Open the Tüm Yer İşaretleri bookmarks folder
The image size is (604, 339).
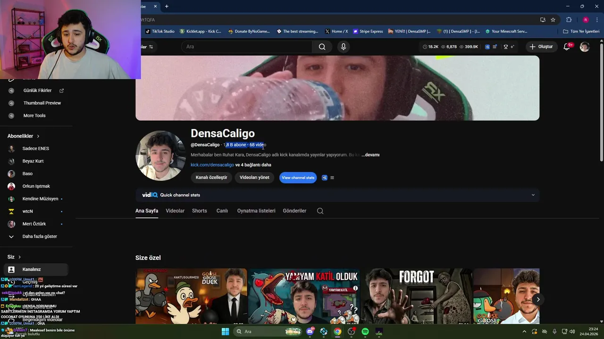click(x=581, y=32)
